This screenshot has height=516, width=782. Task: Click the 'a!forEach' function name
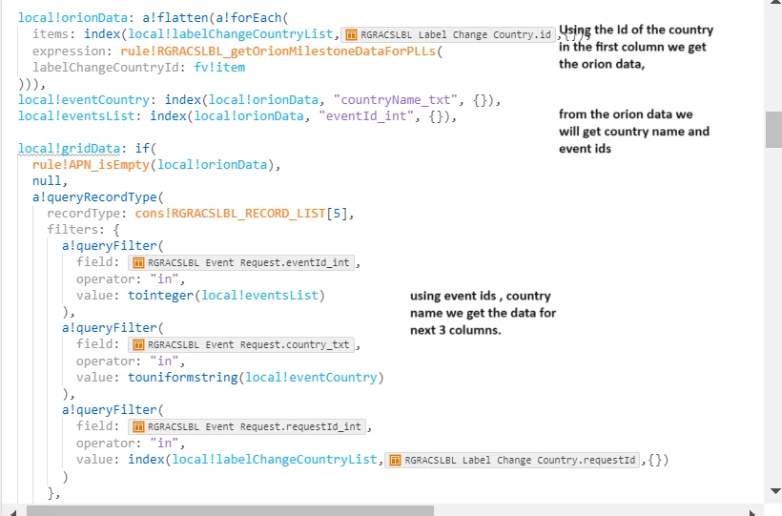coord(249,18)
